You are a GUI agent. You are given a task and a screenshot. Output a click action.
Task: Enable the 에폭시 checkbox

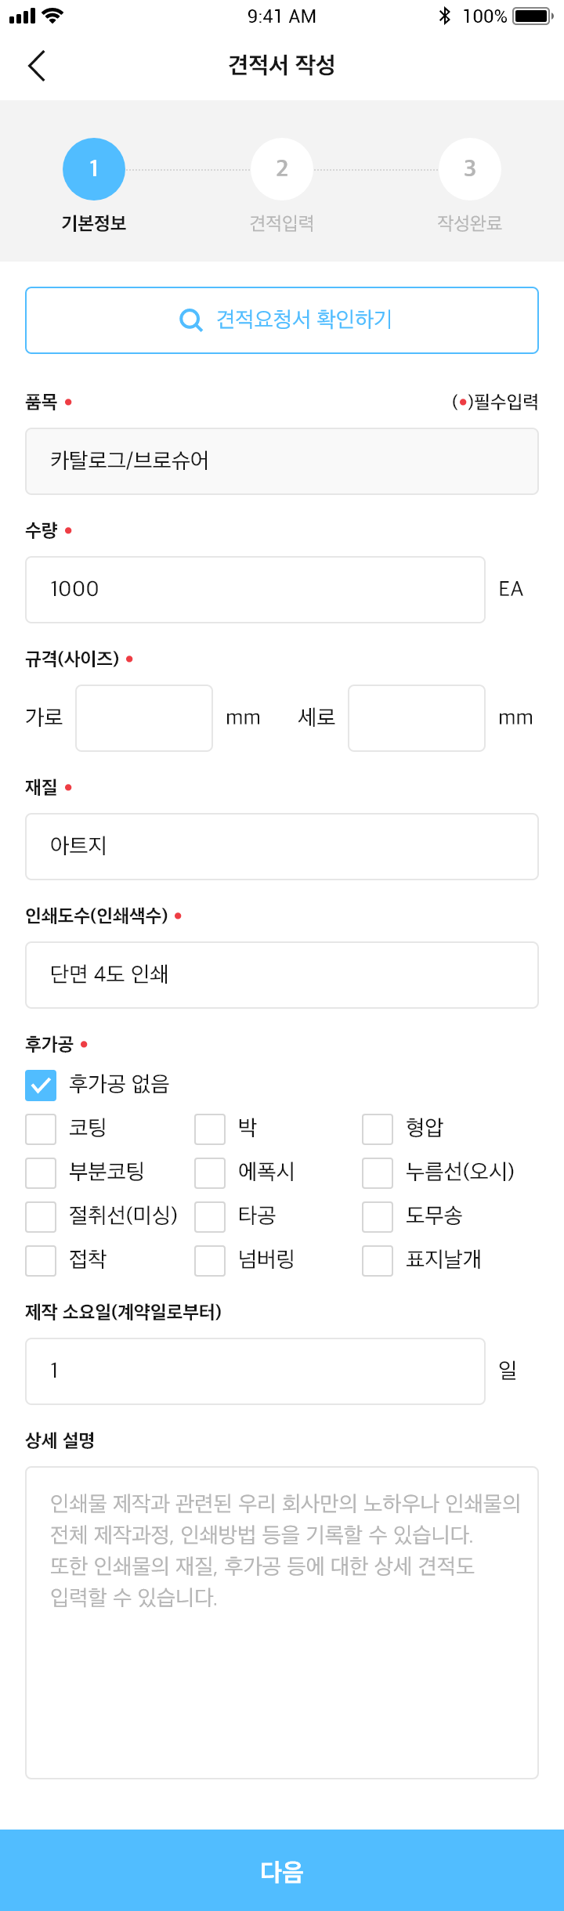point(210,1173)
